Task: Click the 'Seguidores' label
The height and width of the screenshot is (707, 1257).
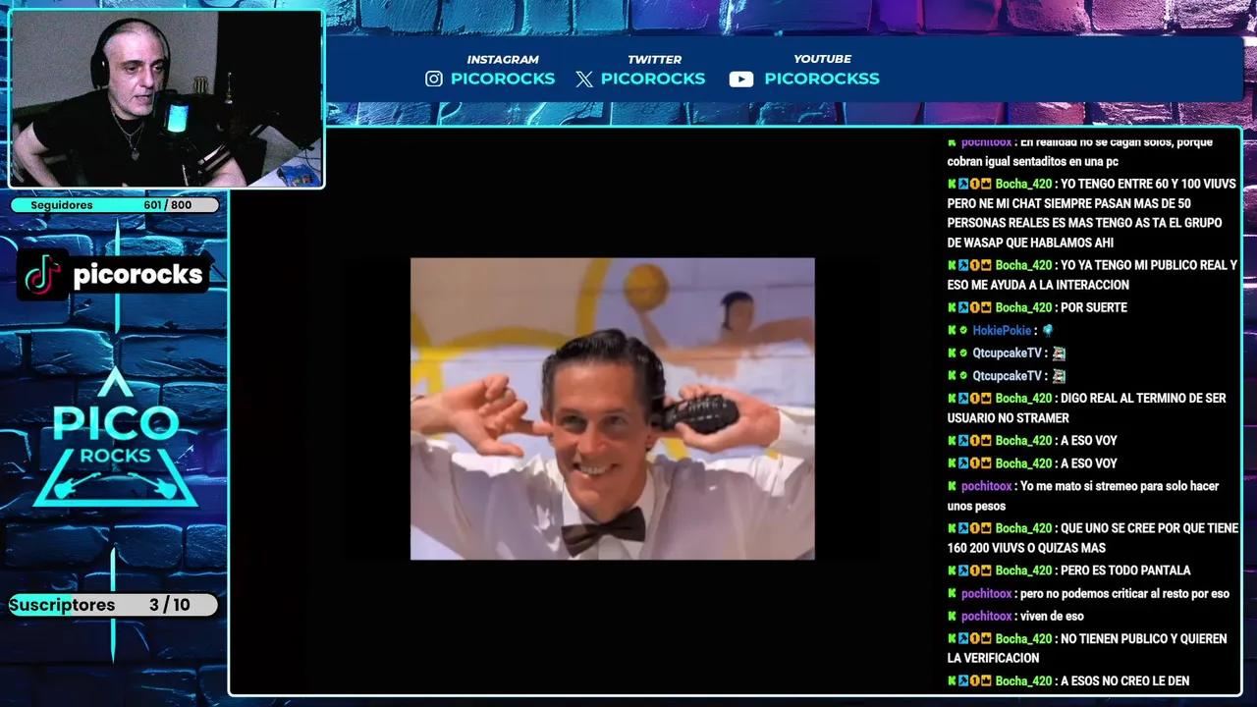Action: (x=62, y=205)
